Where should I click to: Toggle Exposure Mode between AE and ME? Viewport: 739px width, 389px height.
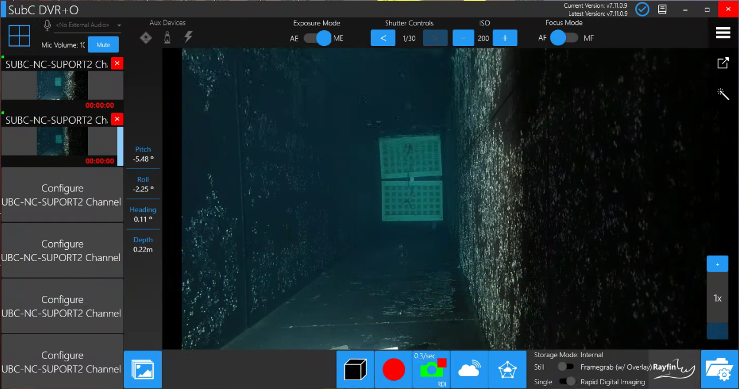tap(318, 38)
